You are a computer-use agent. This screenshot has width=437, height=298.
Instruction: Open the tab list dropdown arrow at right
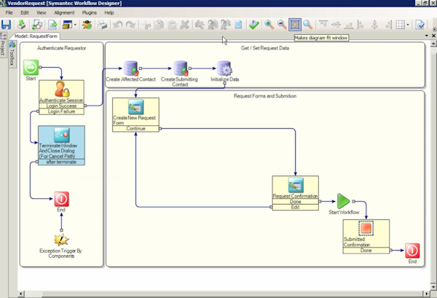pyautogui.click(x=426, y=36)
